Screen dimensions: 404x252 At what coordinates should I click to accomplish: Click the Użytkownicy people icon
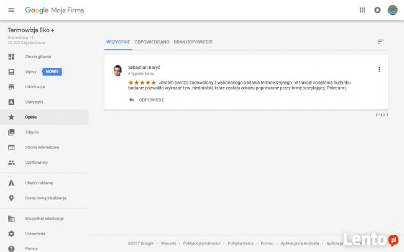click(x=11, y=163)
